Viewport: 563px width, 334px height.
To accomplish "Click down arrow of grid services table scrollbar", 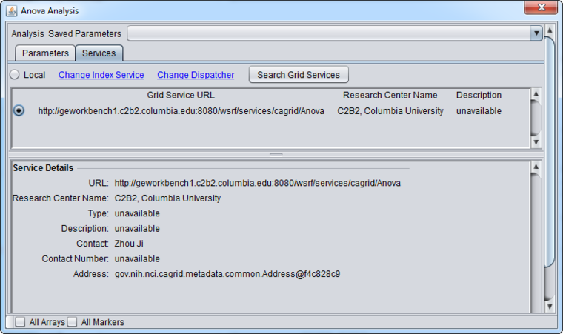I will point(536,141).
